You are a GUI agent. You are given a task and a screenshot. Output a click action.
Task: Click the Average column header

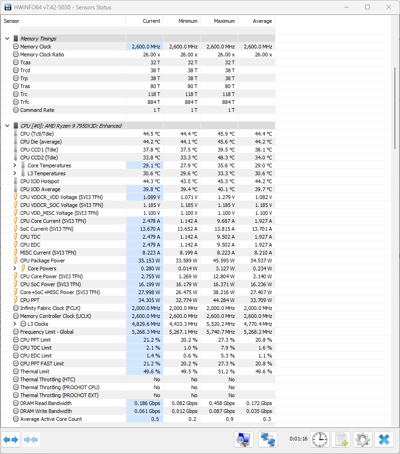256,21
